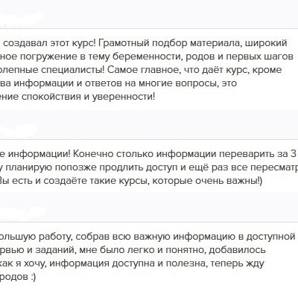Click the word 'широкий' in the first review
The height and width of the screenshot is (288, 298).
[x=266, y=43]
